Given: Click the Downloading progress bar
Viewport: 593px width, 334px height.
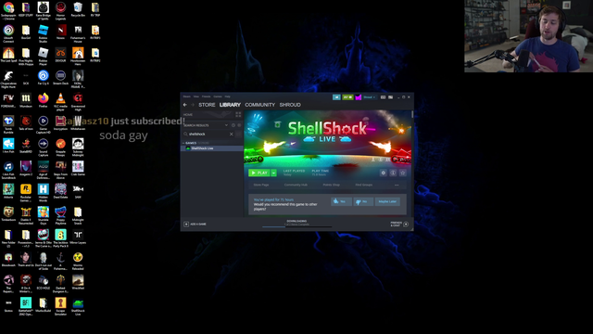Looking at the screenshot, I should pos(296,226).
